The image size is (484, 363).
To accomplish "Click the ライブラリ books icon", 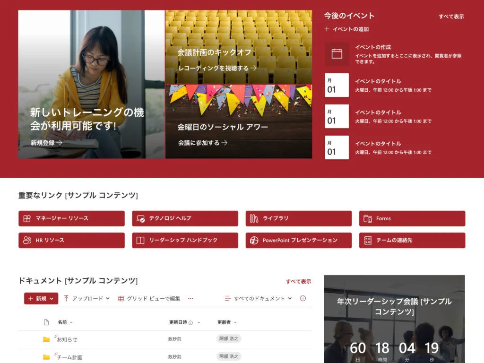I will pos(254,218).
